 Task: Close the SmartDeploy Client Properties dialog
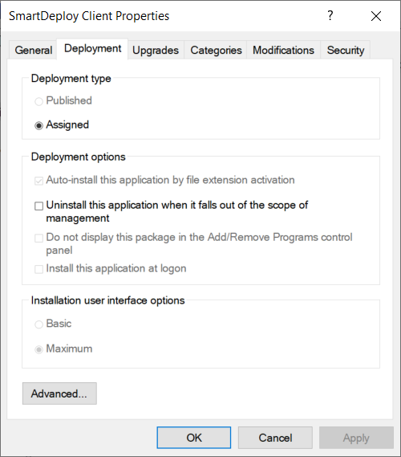376,16
